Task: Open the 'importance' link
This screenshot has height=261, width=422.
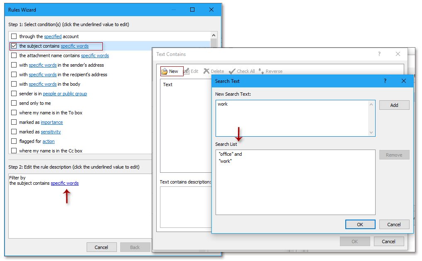Action: coord(52,122)
